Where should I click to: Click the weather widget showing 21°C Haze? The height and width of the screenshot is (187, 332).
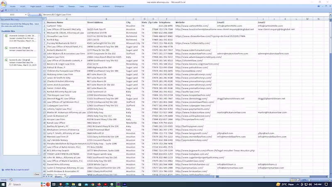click(285, 184)
